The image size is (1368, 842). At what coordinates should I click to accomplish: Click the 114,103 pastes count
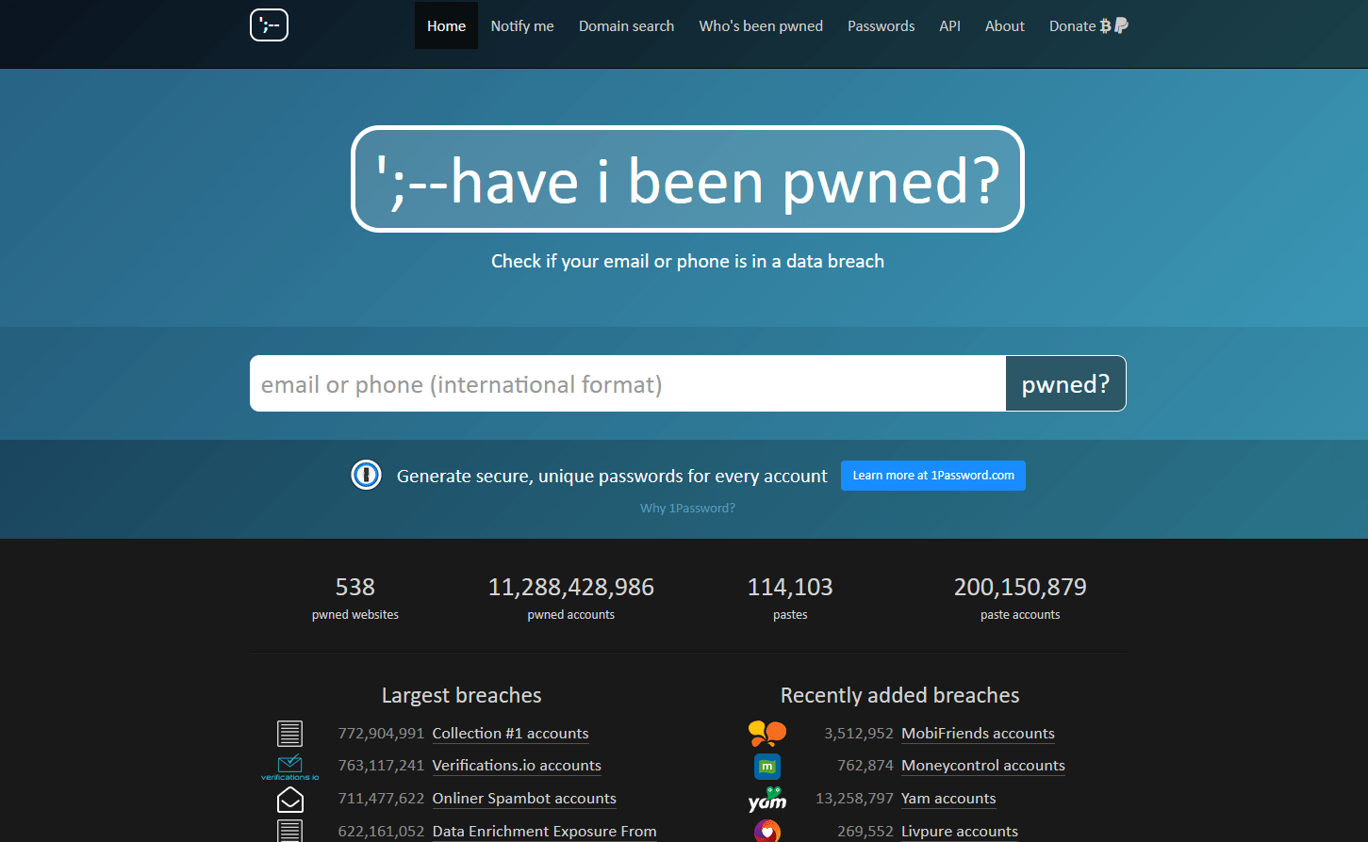coord(790,587)
